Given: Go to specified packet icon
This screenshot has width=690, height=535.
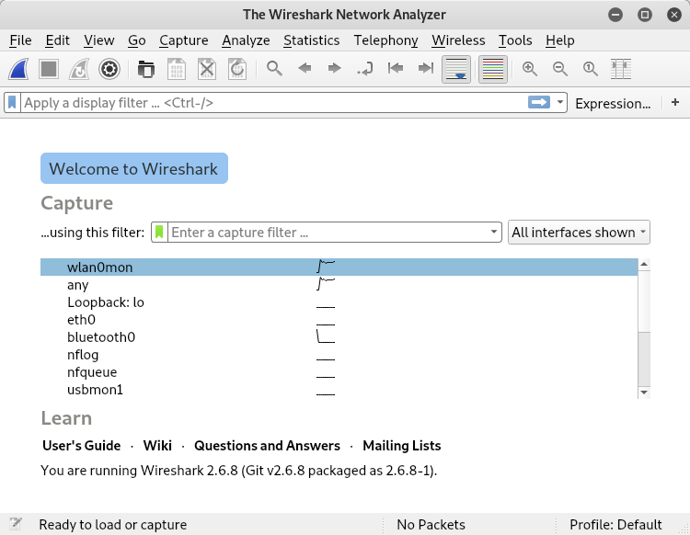Looking at the screenshot, I should click(x=365, y=69).
